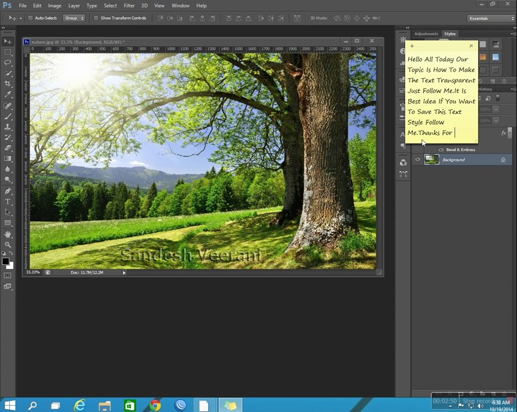517x412 pixels.
Task: Open Google Chrome from the taskbar
Action: pyautogui.click(x=155, y=405)
